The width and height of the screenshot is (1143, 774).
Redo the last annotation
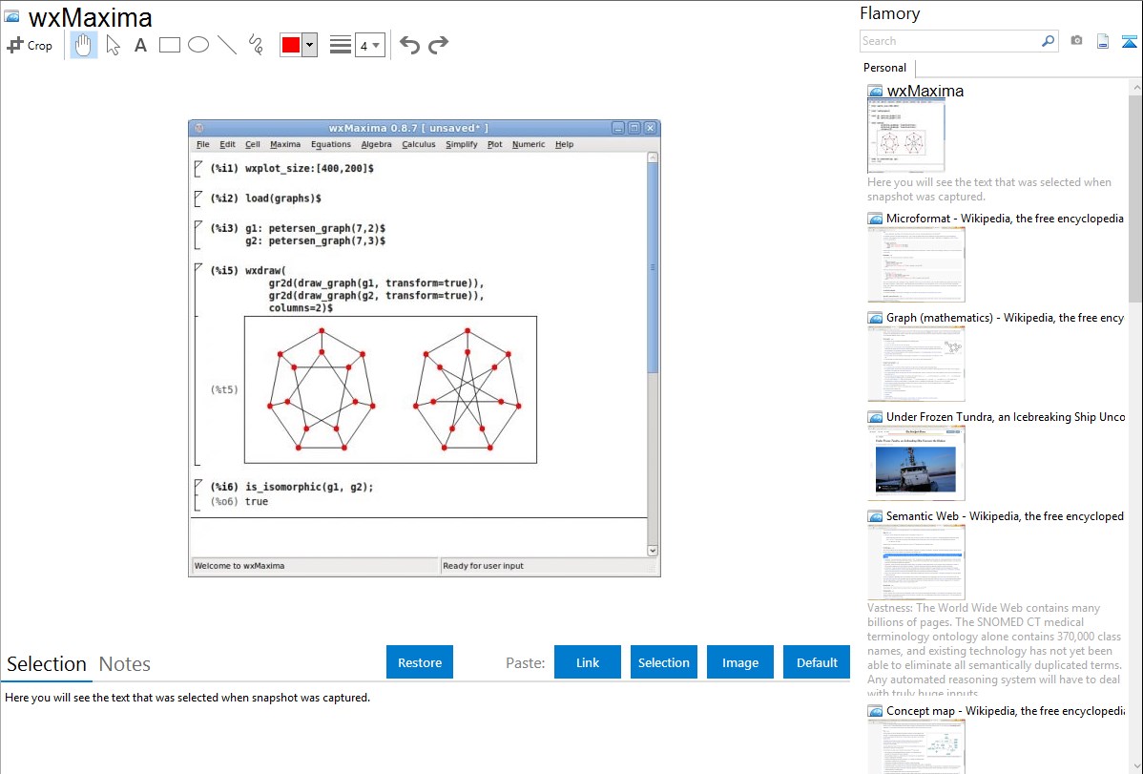438,45
